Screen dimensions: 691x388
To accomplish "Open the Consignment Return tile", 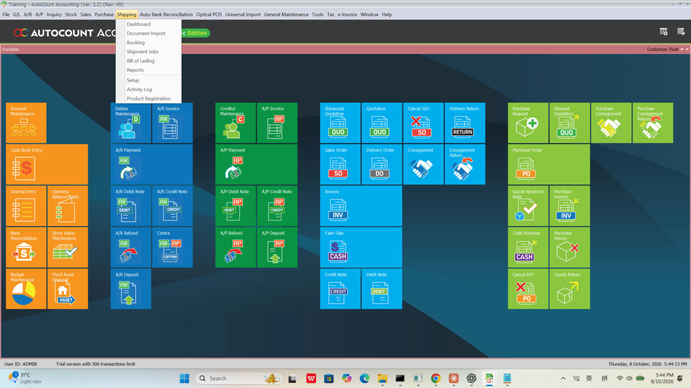I will [x=465, y=164].
